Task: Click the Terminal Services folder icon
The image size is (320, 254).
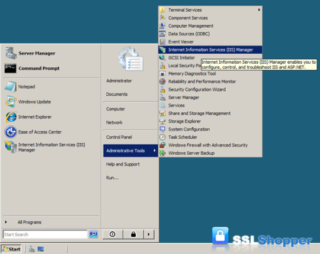Action: pyautogui.click(x=162, y=10)
